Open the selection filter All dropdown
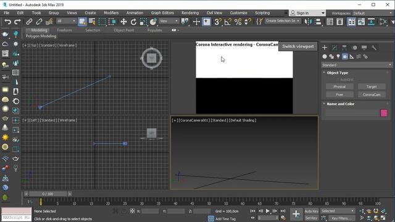395x222 pixels. 66,21
